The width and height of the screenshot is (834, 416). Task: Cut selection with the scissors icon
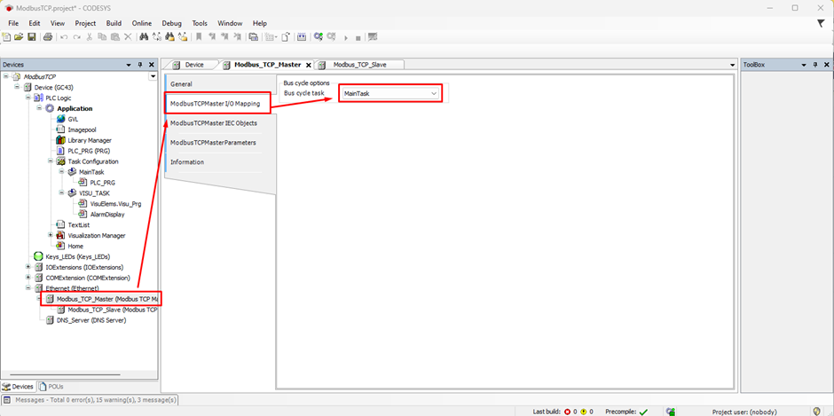click(x=90, y=36)
